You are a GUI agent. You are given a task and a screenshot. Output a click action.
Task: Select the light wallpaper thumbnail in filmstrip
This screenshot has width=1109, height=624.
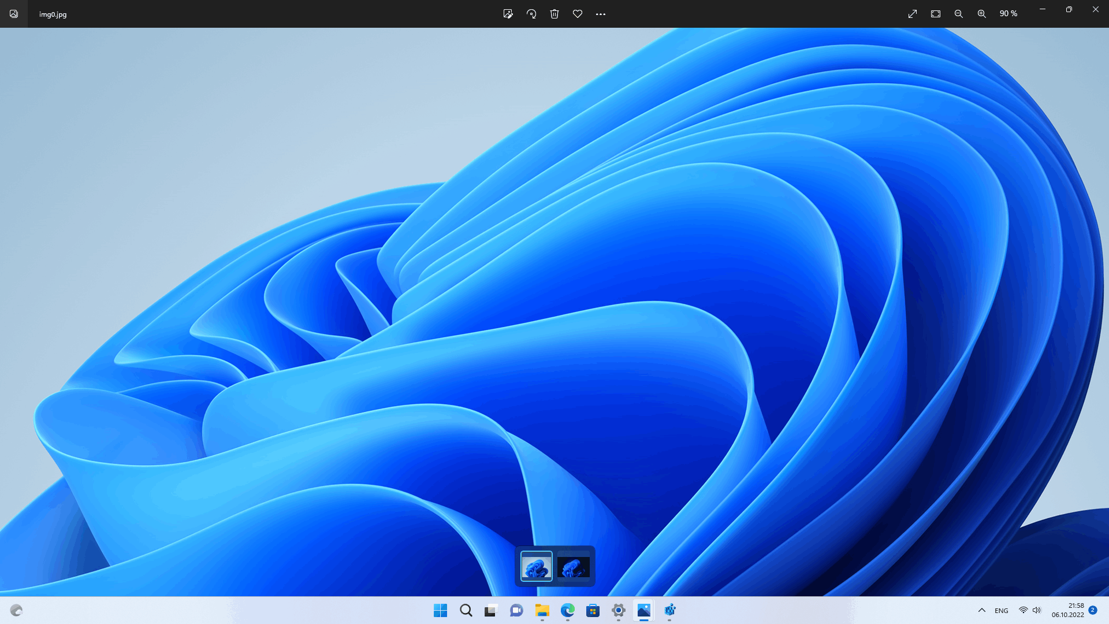pos(537,566)
